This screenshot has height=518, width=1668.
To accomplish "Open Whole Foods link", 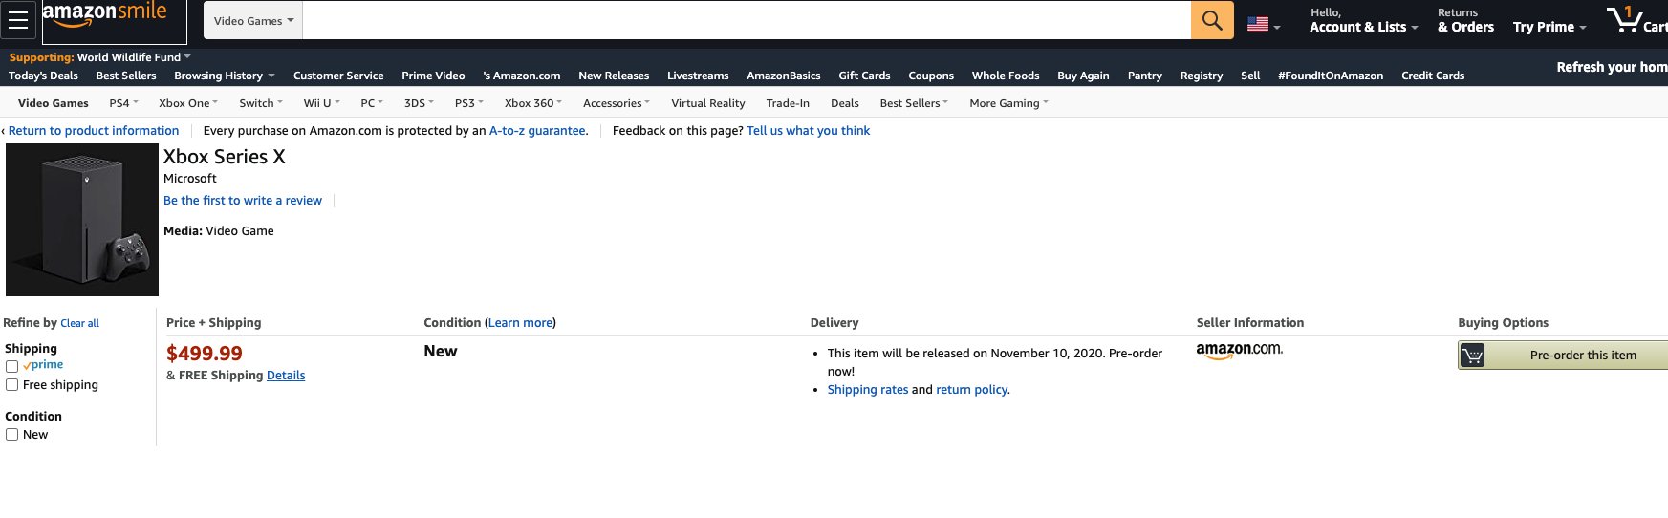I will (1006, 76).
